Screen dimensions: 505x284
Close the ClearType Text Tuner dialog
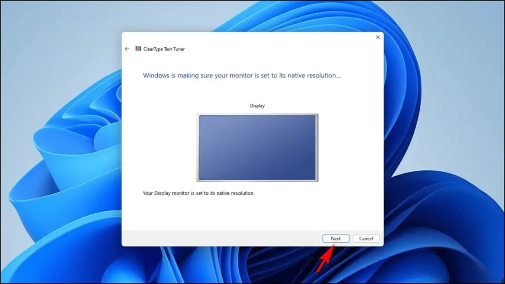pyautogui.click(x=378, y=37)
